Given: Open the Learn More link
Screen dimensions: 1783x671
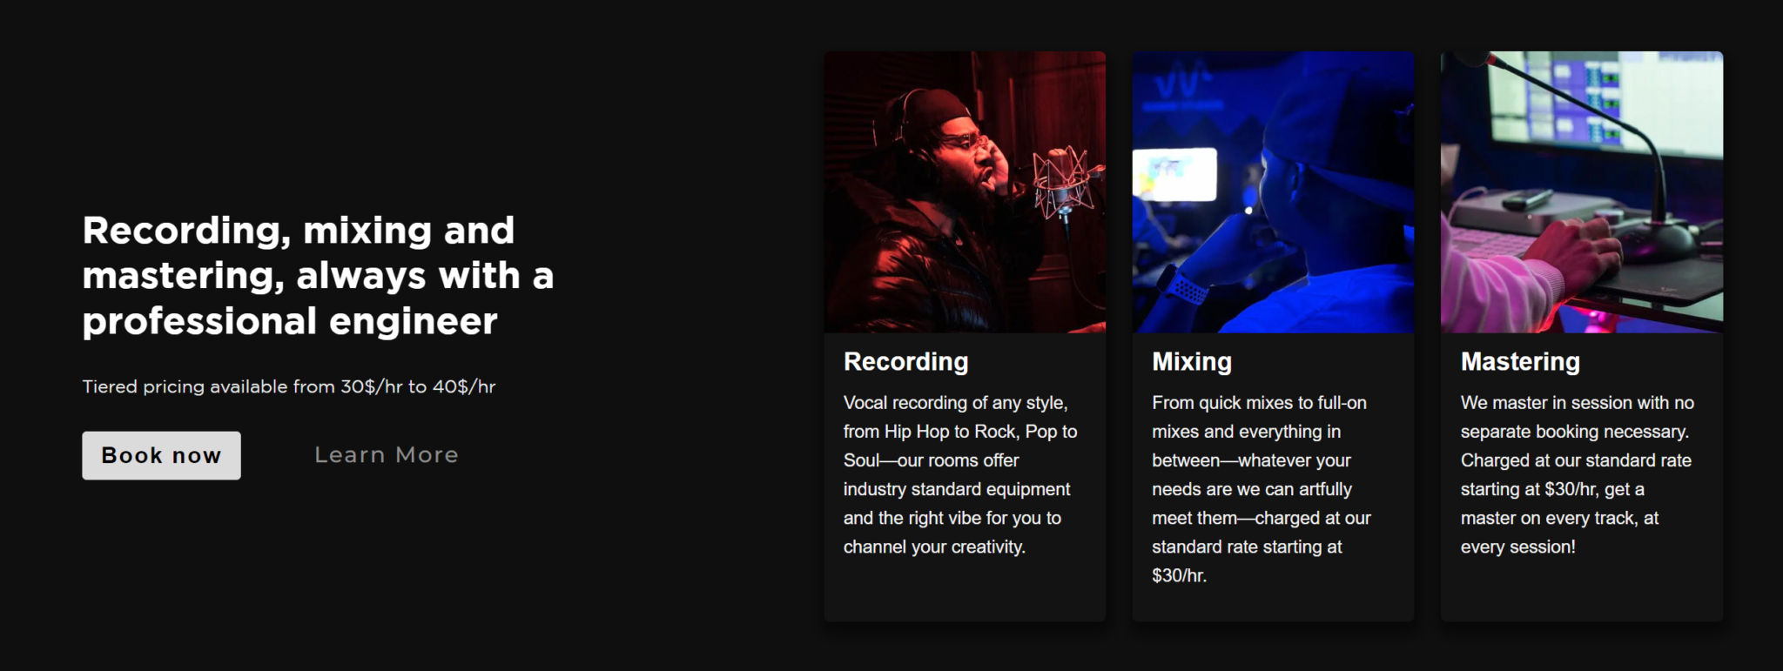Looking at the screenshot, I should 386,455.
